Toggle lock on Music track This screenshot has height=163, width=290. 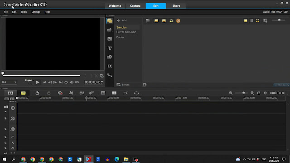point(5,148)
